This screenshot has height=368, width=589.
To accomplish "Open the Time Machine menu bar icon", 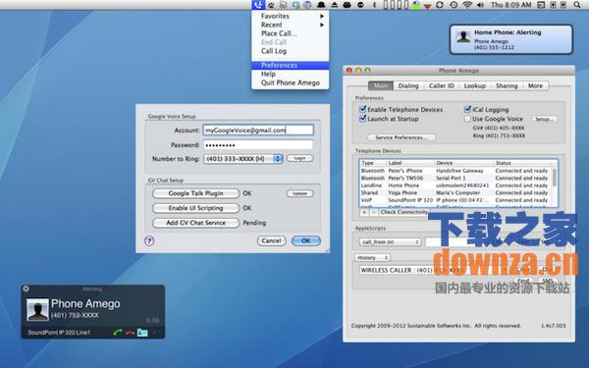I will pos(454,5).
